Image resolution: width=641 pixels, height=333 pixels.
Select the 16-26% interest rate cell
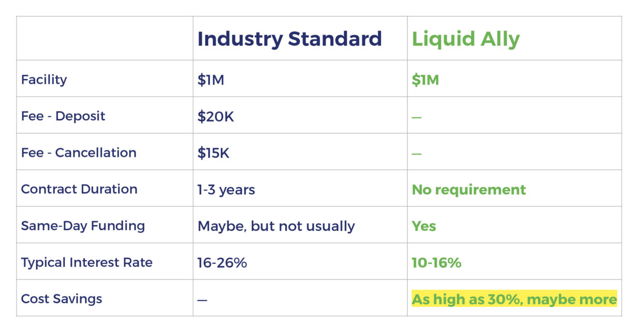pyautogui.click(x=222, y=263)
